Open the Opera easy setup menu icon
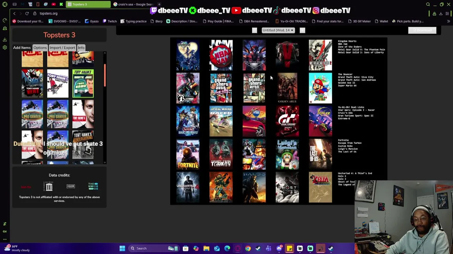 447,13
